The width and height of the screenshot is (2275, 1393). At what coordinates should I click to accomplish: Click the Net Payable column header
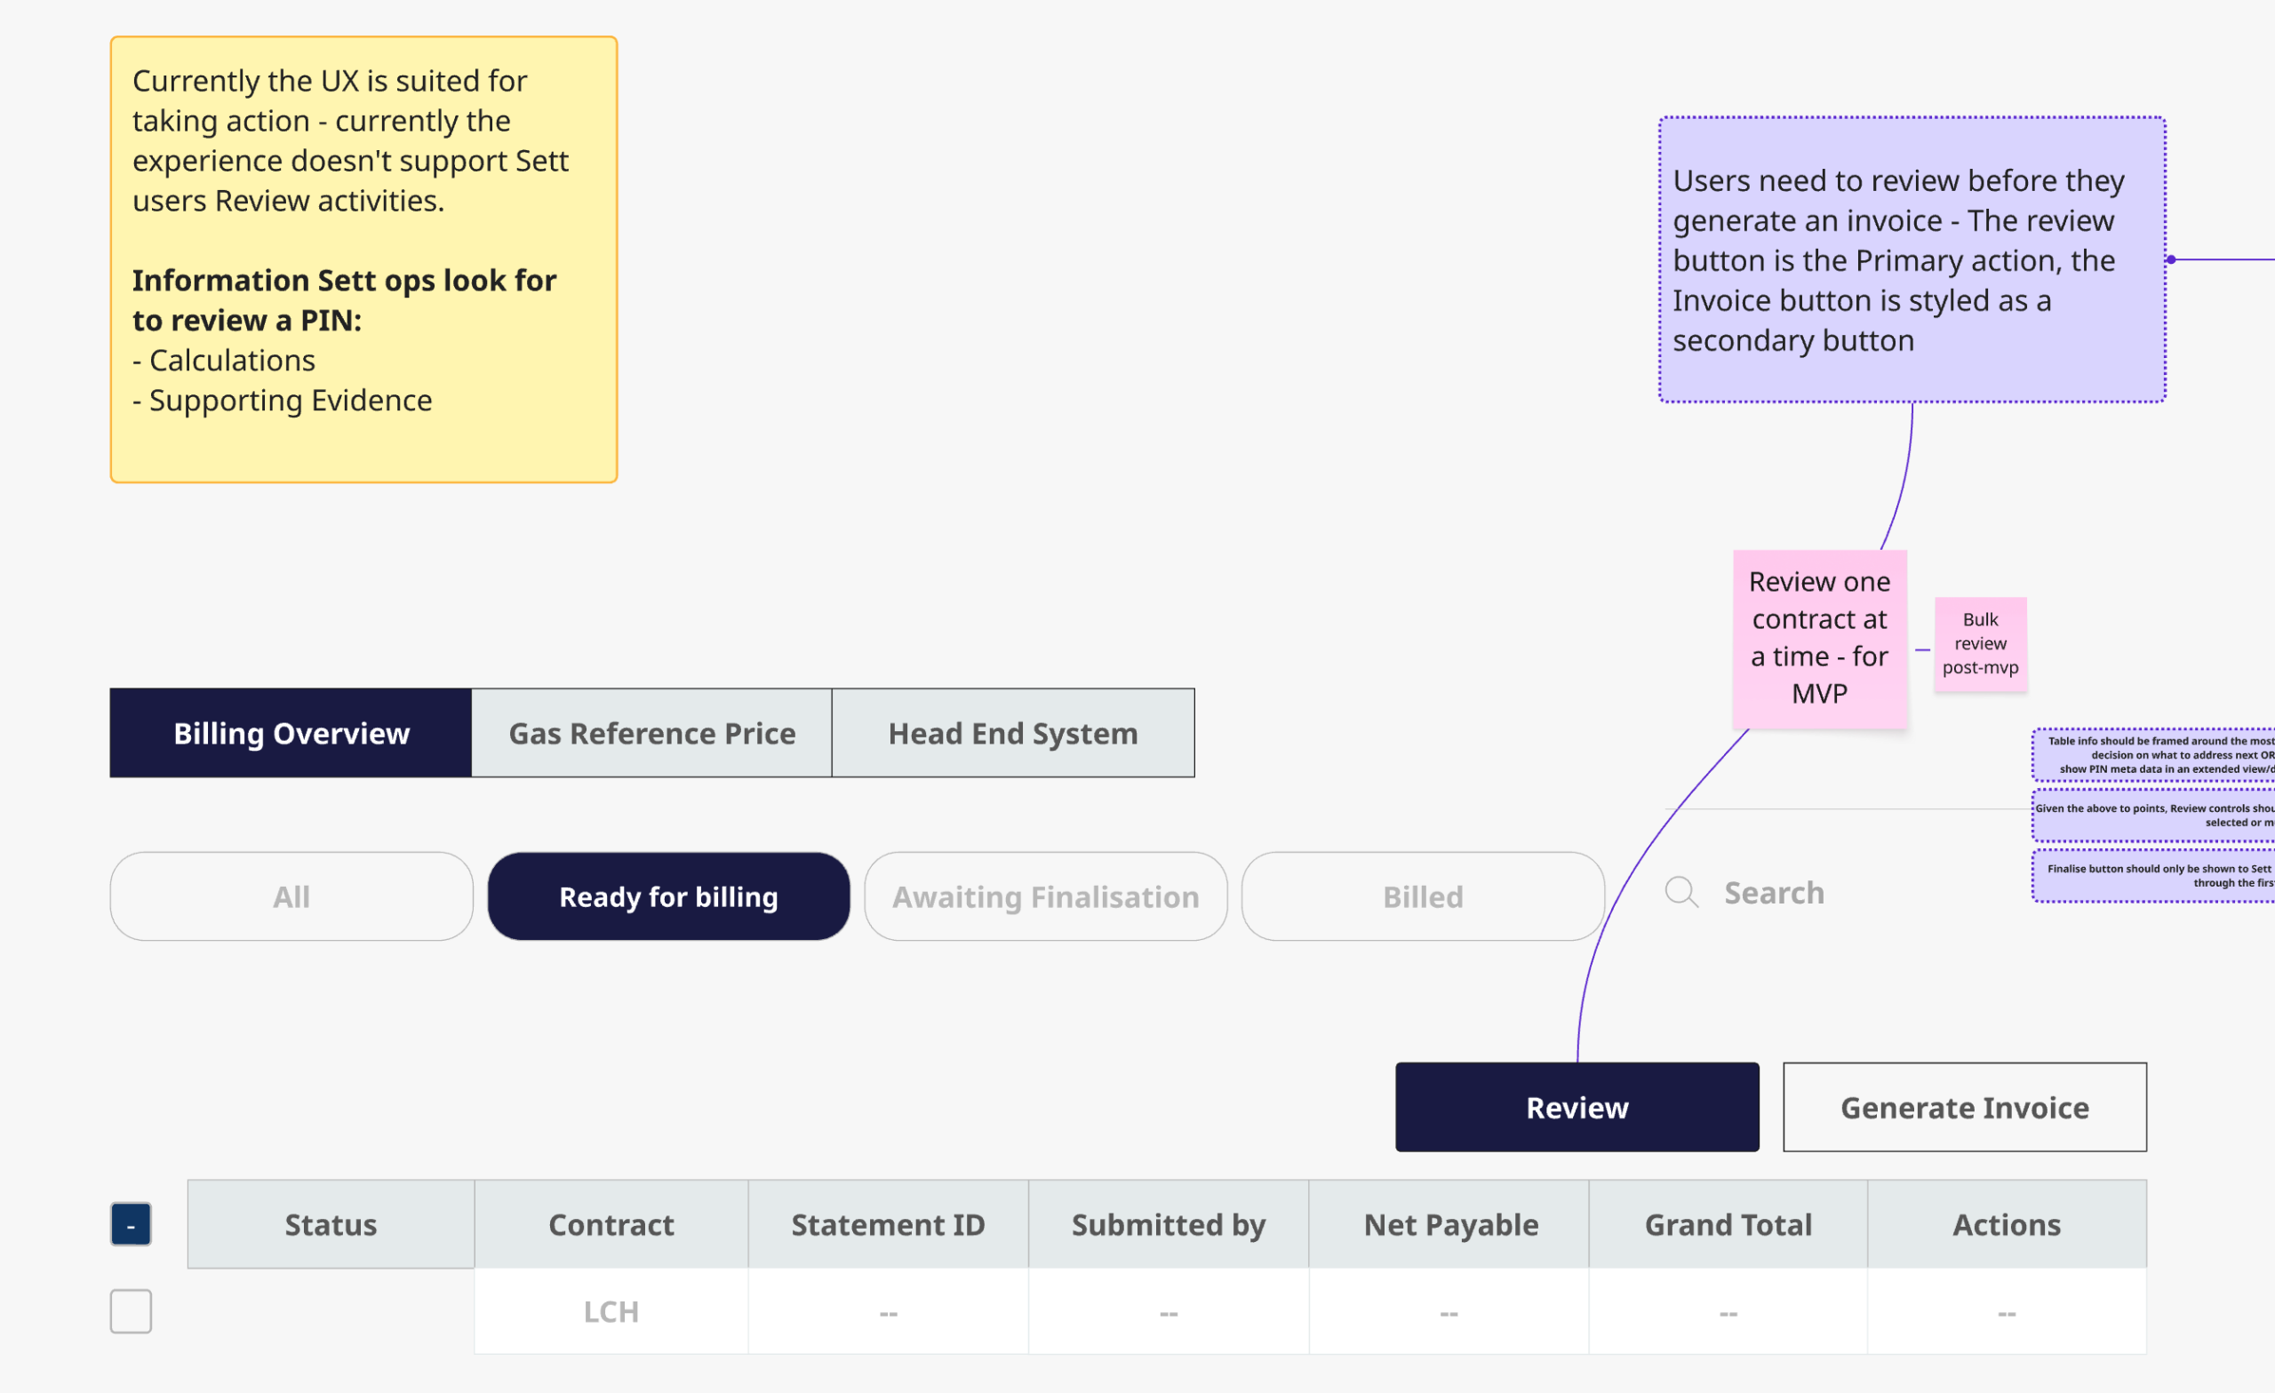pyautogui.click(x=1449, y=1224)
